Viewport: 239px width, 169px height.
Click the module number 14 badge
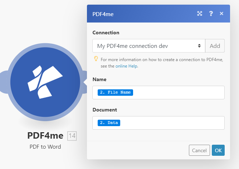pos(72,136)
